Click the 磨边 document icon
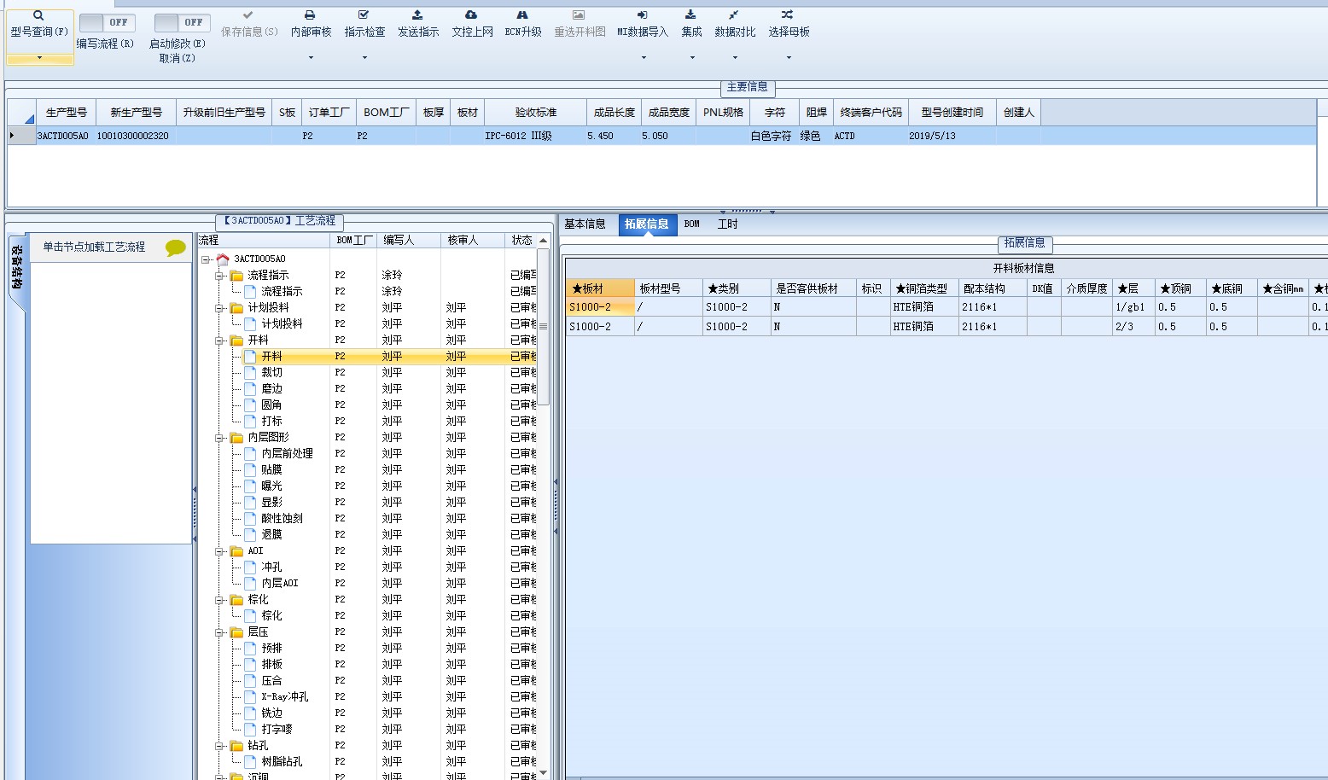This screenshot has height=780, width=1328. click(x=250, y=388)
